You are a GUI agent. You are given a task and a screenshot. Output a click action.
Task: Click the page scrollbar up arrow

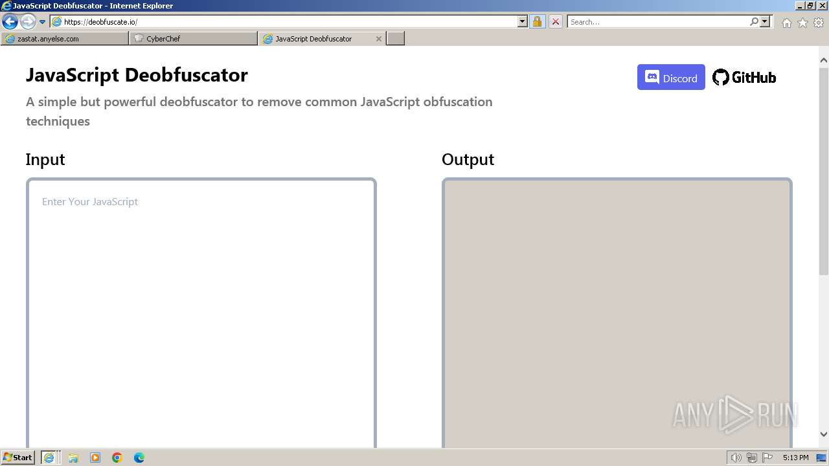pyautogui.click(x=824, y=61)
